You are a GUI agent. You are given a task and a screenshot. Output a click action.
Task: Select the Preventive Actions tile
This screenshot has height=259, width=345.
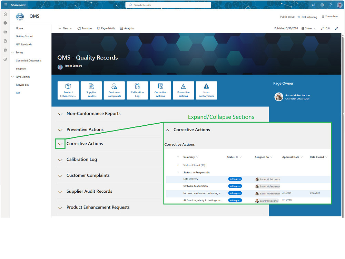(183, 90)
